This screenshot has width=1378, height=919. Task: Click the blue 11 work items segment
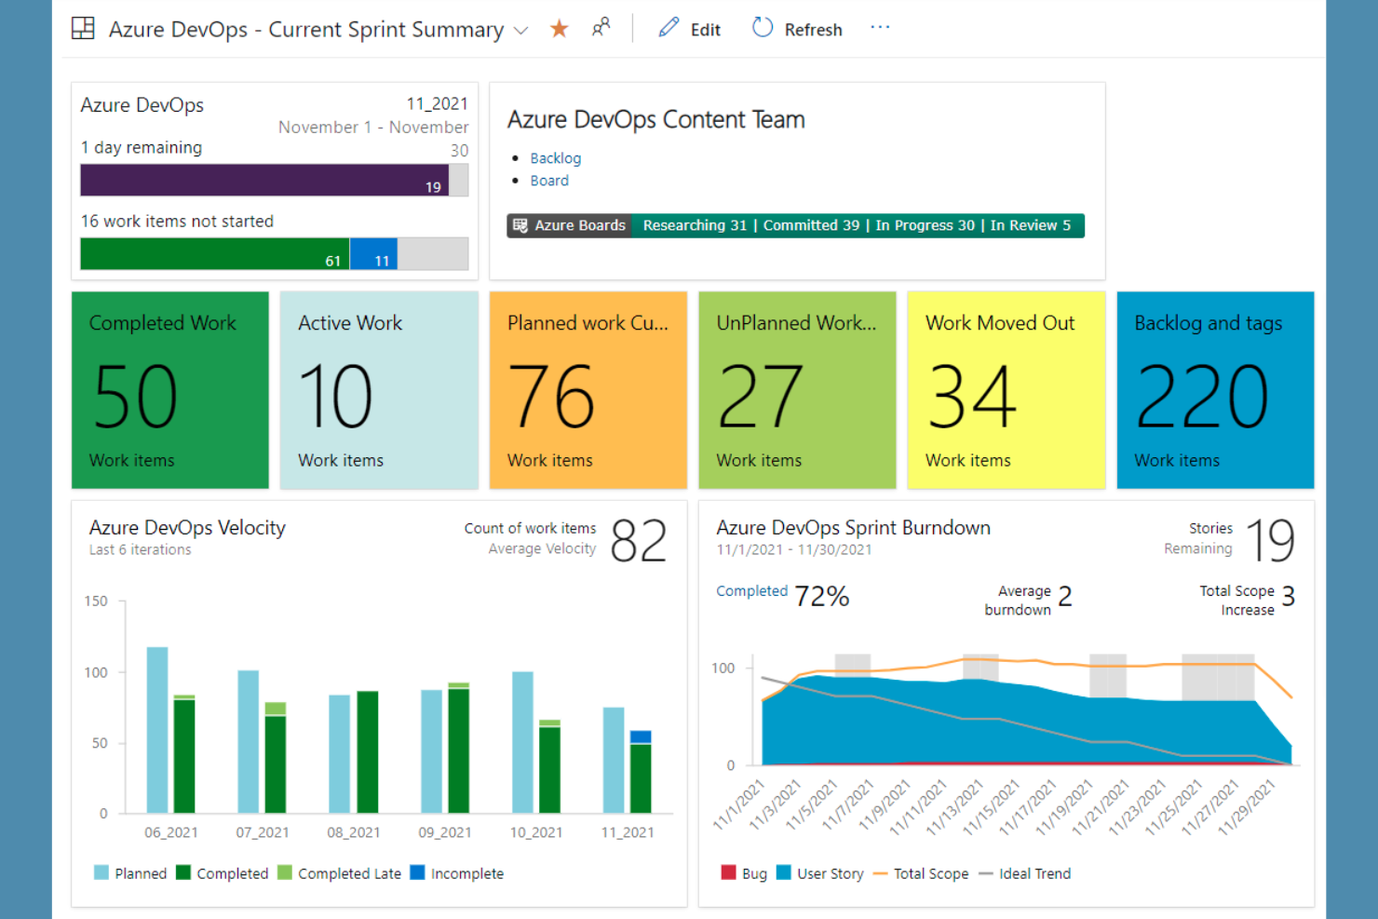[x=373, y=253]
